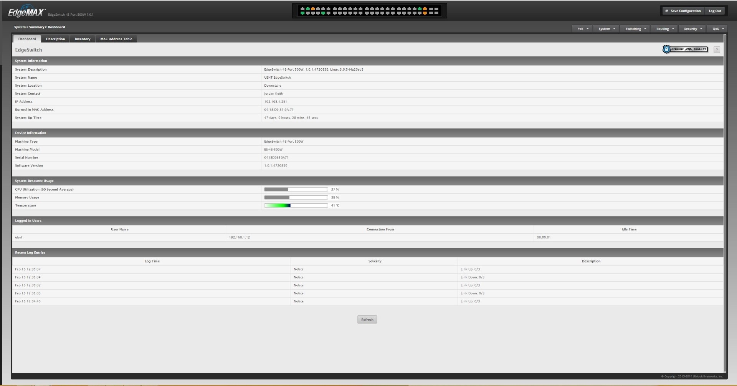737x386 pixels.
Task: Click machine model ES-48-500W
Action: tap(273, 150)
